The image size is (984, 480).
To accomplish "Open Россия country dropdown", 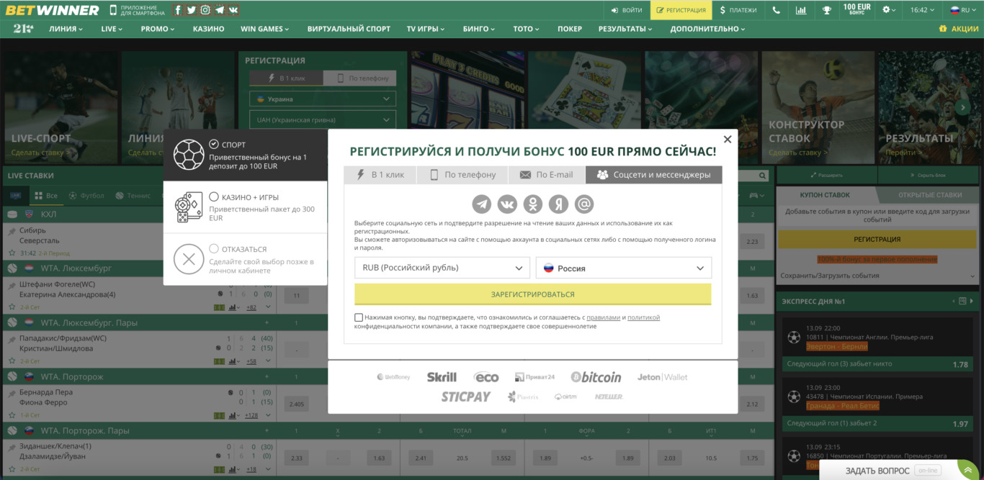I will coord(624,268).
